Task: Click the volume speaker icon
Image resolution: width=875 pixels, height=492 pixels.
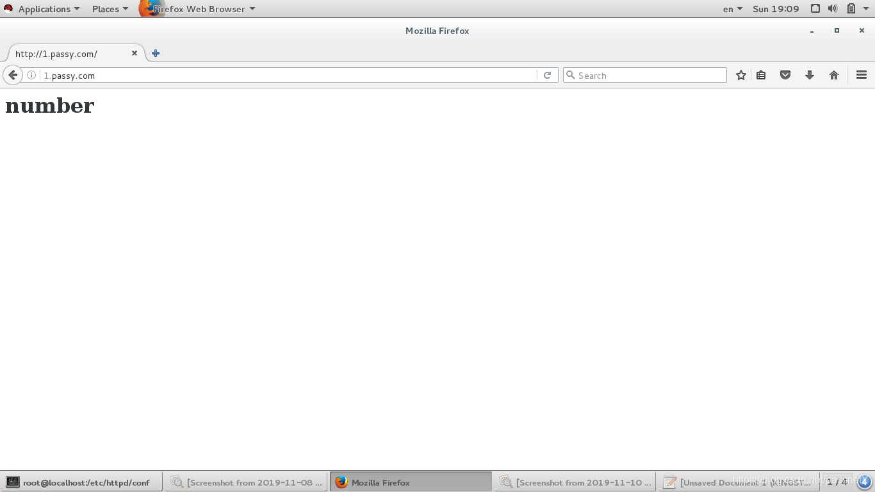Action: pos(833,9)
